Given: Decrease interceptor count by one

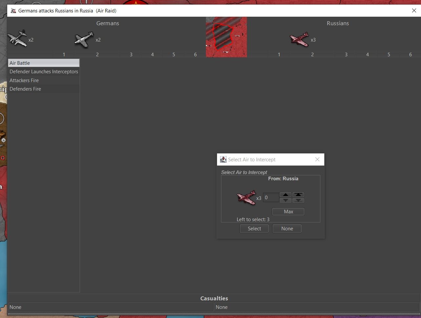Looking at the screenshot, I should click(x=286, y=200).
